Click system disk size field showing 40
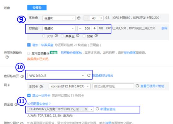173x124 pixels. tap(94, 18)
